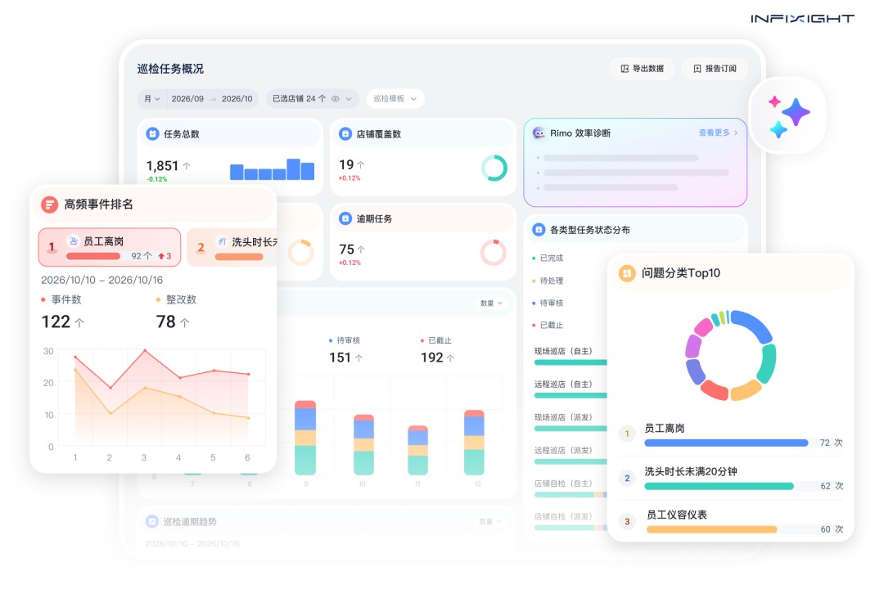
Task: Click the bookmark icon in 报告订阅
Action: click(697, 68)
